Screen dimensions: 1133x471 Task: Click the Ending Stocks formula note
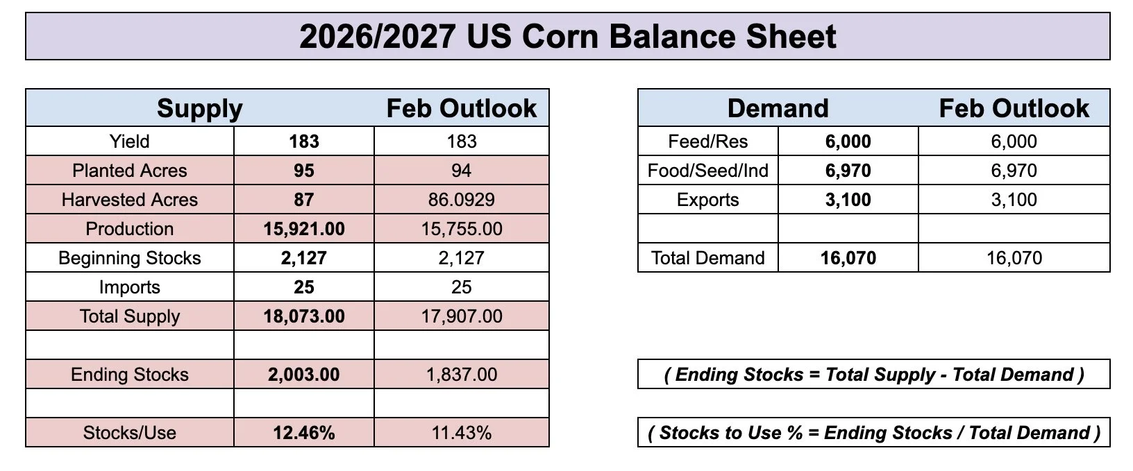pyautogui.click(x=874, y=375)
